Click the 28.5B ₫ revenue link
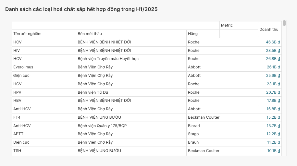 coord(273,51)
